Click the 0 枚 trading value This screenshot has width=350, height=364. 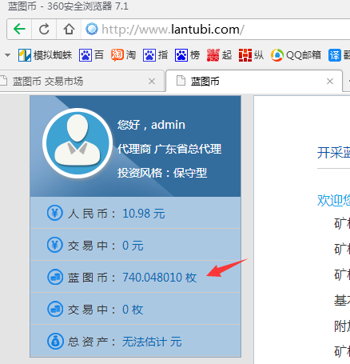[133, 310]
